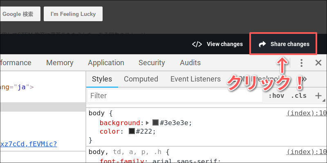Select the Performance tab

coord(16,63)
